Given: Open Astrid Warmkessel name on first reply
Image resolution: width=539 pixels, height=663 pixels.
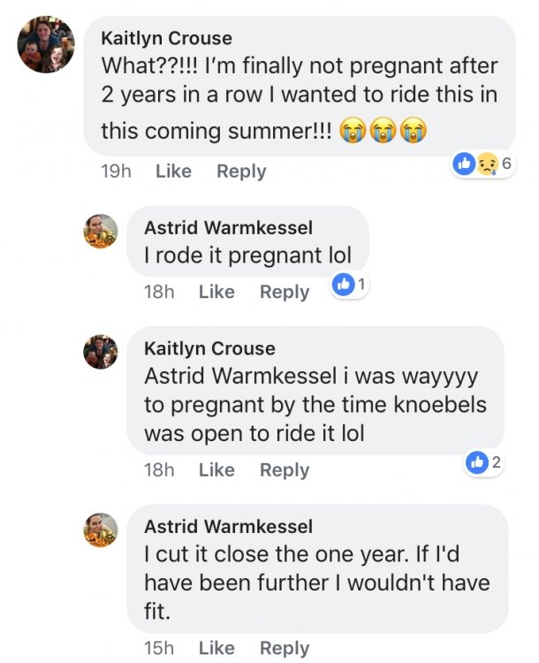Looking at the screenshot, I should tap(228, 228).
